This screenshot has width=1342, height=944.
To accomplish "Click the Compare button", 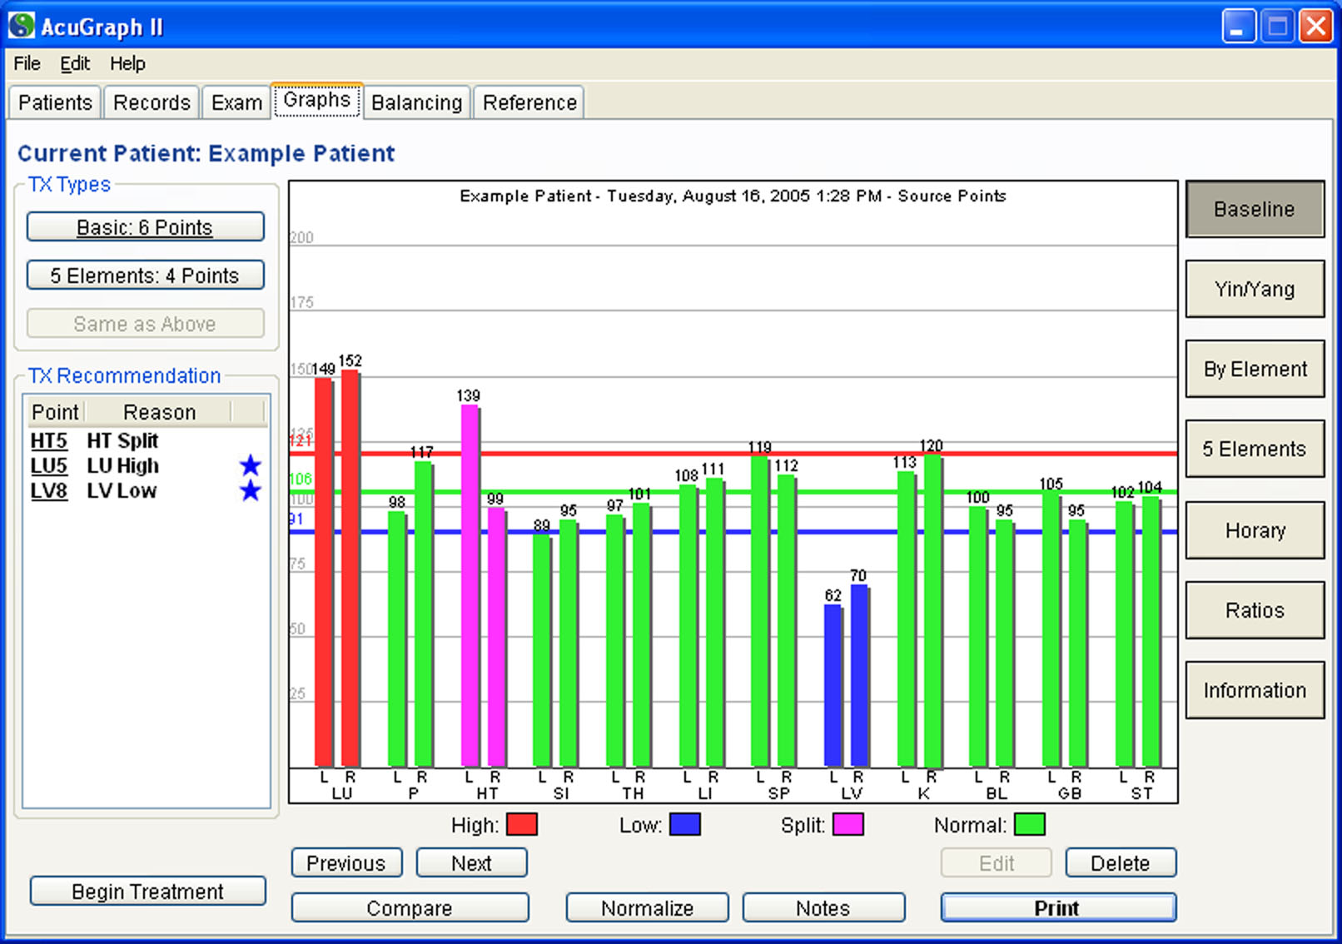I will click(410, 908).
